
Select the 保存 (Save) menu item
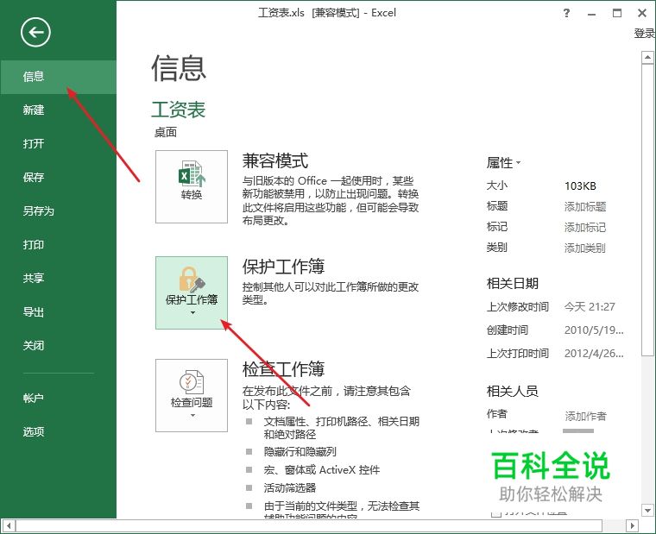58,178
